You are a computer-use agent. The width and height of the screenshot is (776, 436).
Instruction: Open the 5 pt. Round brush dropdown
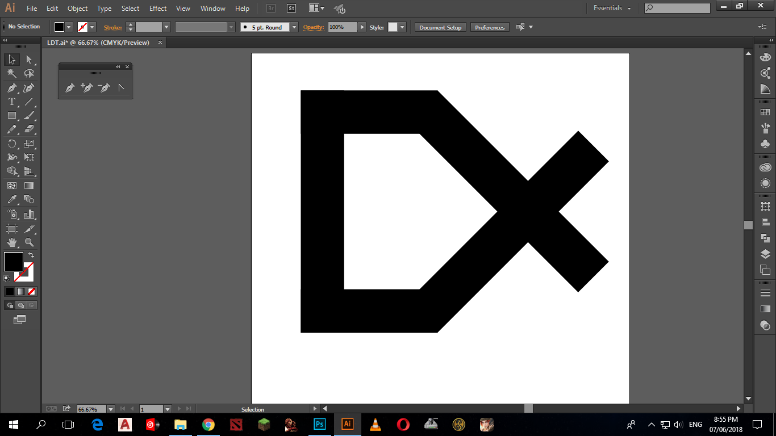(294, 27)
